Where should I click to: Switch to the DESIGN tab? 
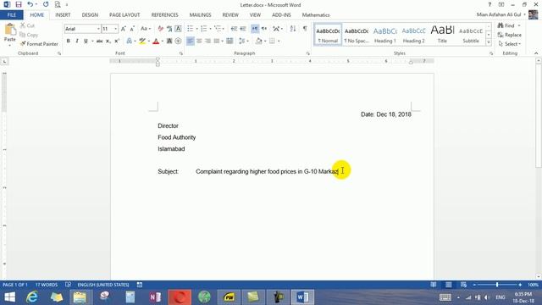[x=90, y=15]
